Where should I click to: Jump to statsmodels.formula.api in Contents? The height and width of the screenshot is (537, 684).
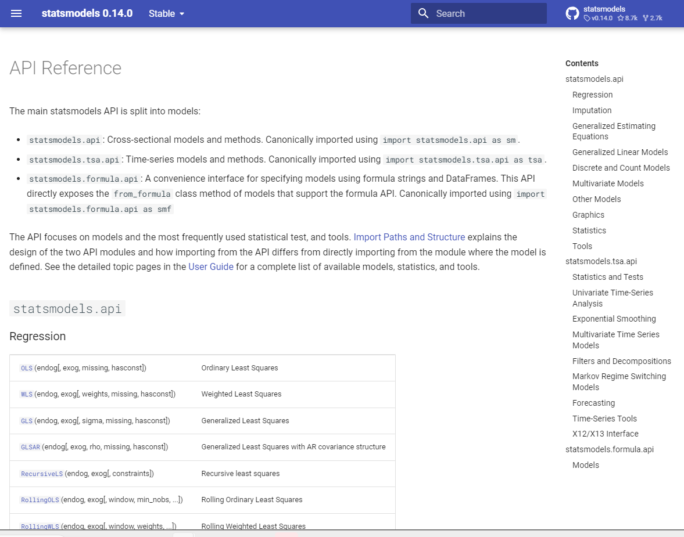click(610, 449)
